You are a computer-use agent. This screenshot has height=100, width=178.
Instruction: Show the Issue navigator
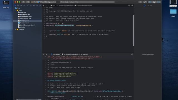(x=28, y=6)
